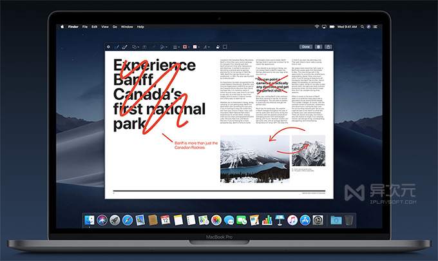Viewport: 438px width, 261px height.
Task: Open the red border color swatch
Action: pos(186,47)
